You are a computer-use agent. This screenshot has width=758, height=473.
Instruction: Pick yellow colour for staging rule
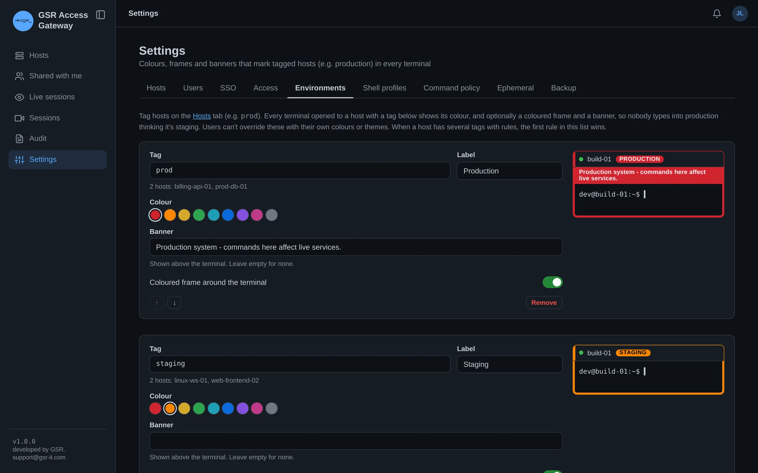(184, 408)
